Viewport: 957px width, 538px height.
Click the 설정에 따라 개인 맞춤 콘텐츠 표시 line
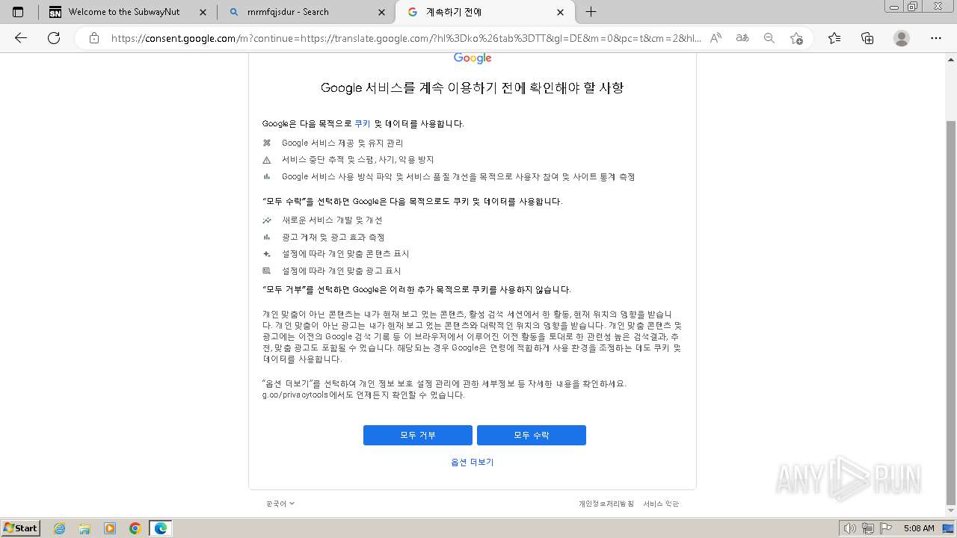[x=345, y=254]
